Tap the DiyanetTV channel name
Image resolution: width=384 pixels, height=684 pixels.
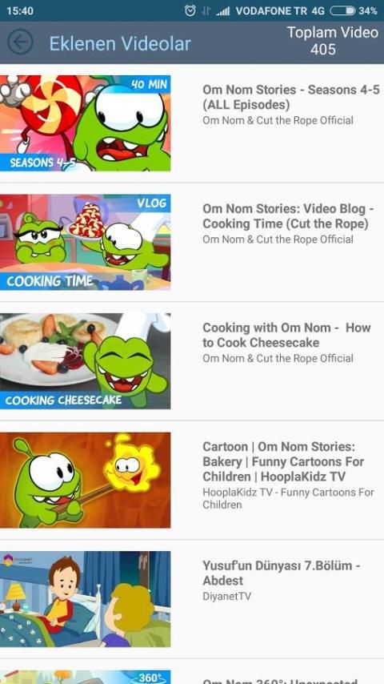click(x=226, y=597)
